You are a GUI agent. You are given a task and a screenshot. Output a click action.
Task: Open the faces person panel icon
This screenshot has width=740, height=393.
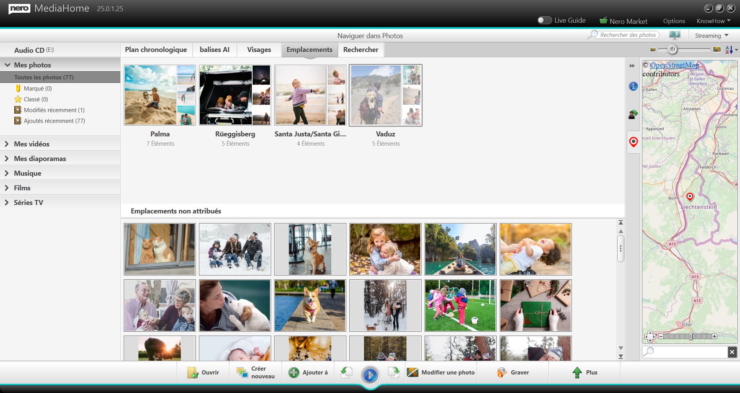point(633,114)
